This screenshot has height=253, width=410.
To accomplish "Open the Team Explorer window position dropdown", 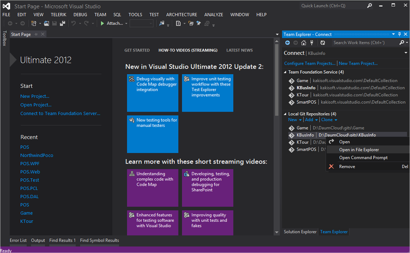I will 393,34.
